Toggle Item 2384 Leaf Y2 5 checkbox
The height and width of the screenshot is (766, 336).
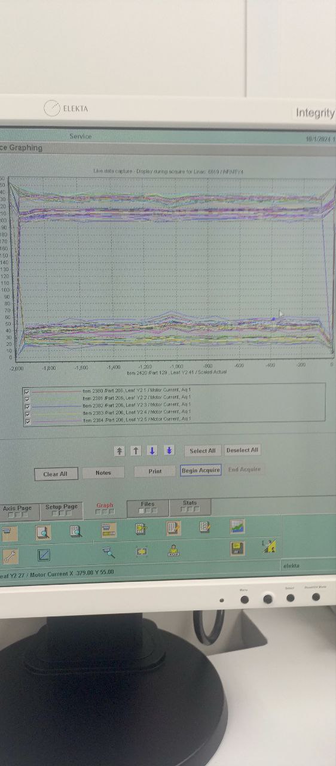tap(26, 421)
